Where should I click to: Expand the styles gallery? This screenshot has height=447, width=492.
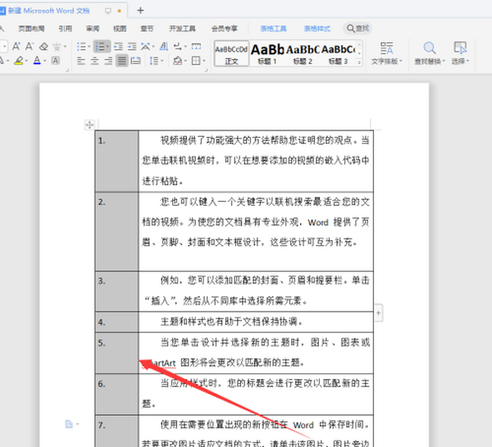click(359, 62)
